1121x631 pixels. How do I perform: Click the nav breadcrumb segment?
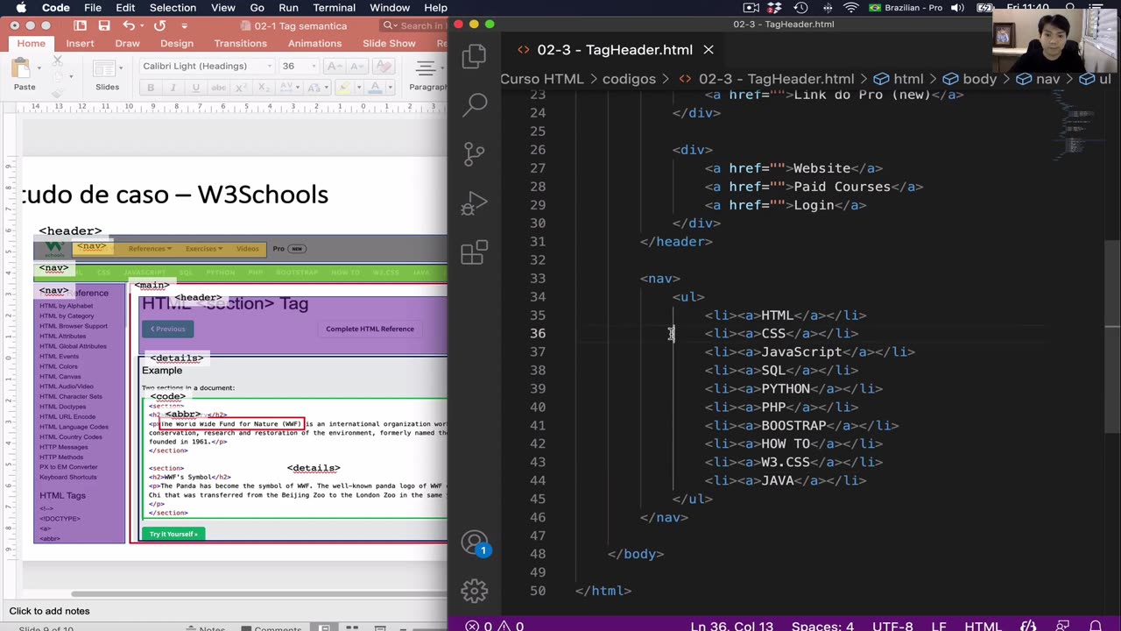coord(1038,79)
